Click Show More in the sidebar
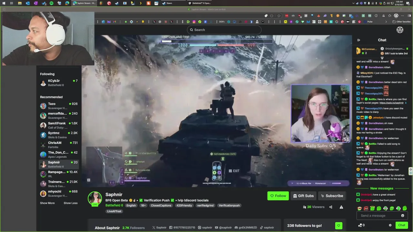 (x=47, y=203)
